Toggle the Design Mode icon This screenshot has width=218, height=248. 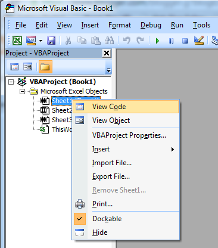pos(199,40)
